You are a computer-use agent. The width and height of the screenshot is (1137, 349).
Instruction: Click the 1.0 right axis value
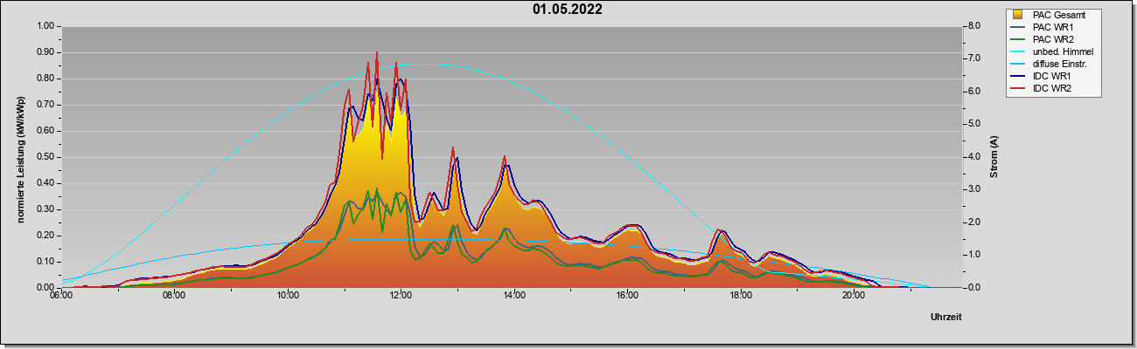click(973, 255)
